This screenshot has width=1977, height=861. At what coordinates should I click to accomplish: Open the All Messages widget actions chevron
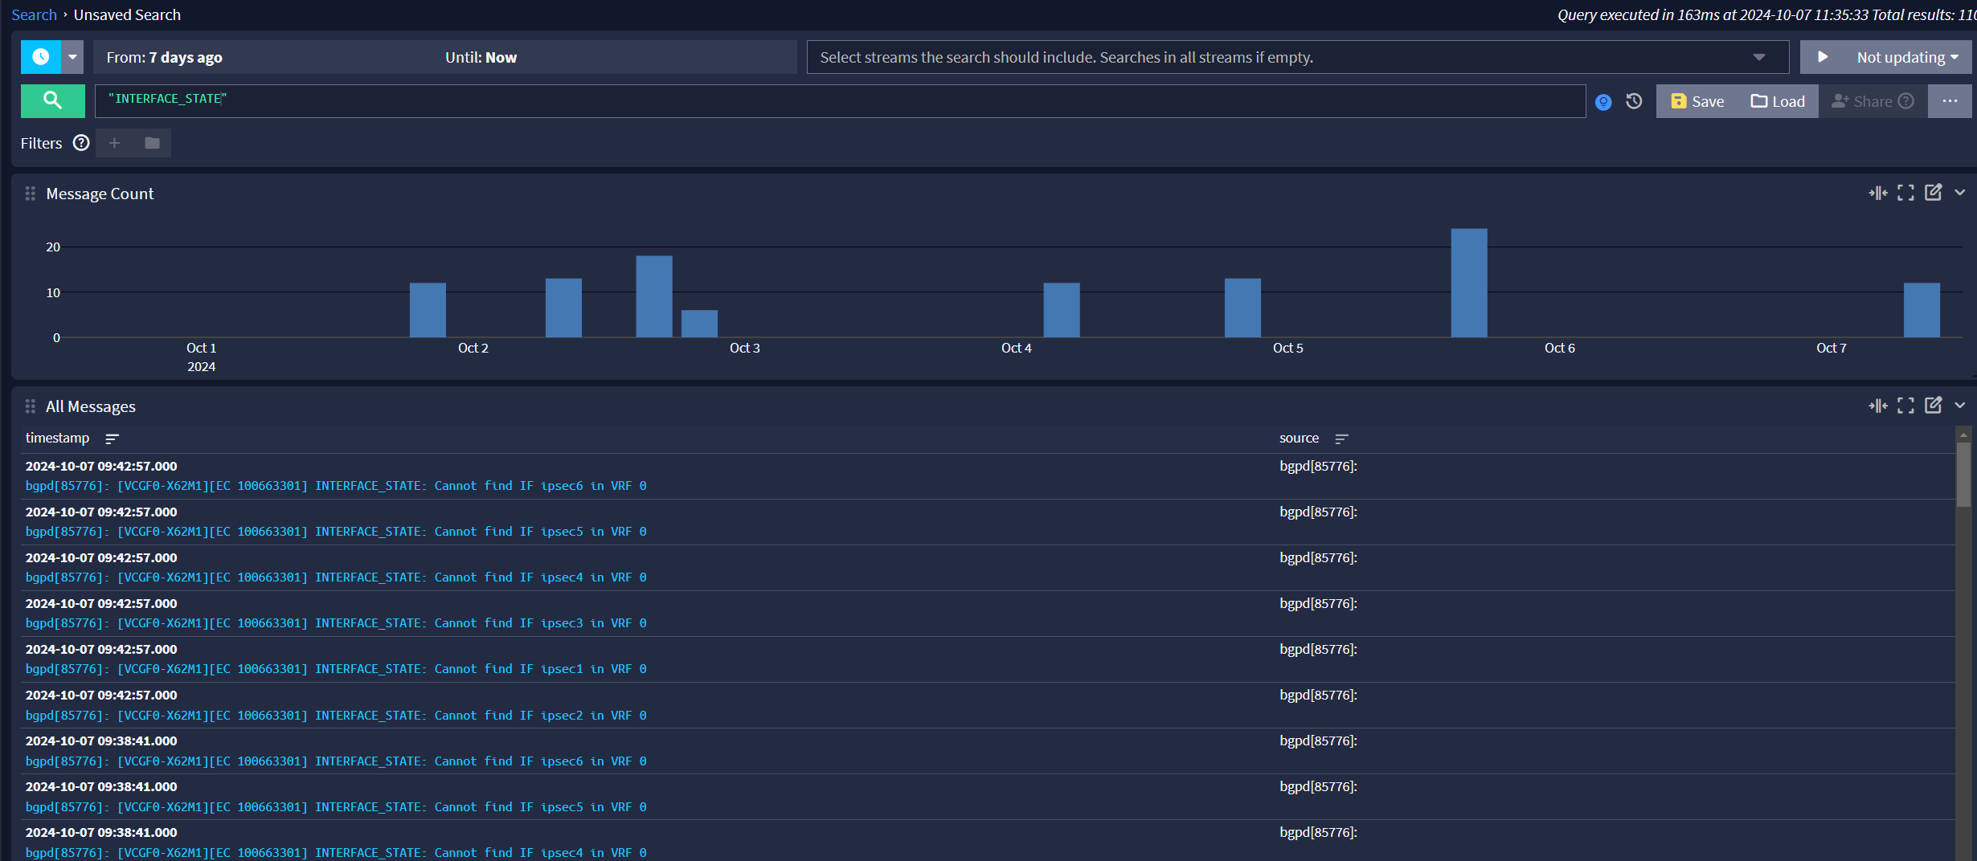pos(1960,406)
